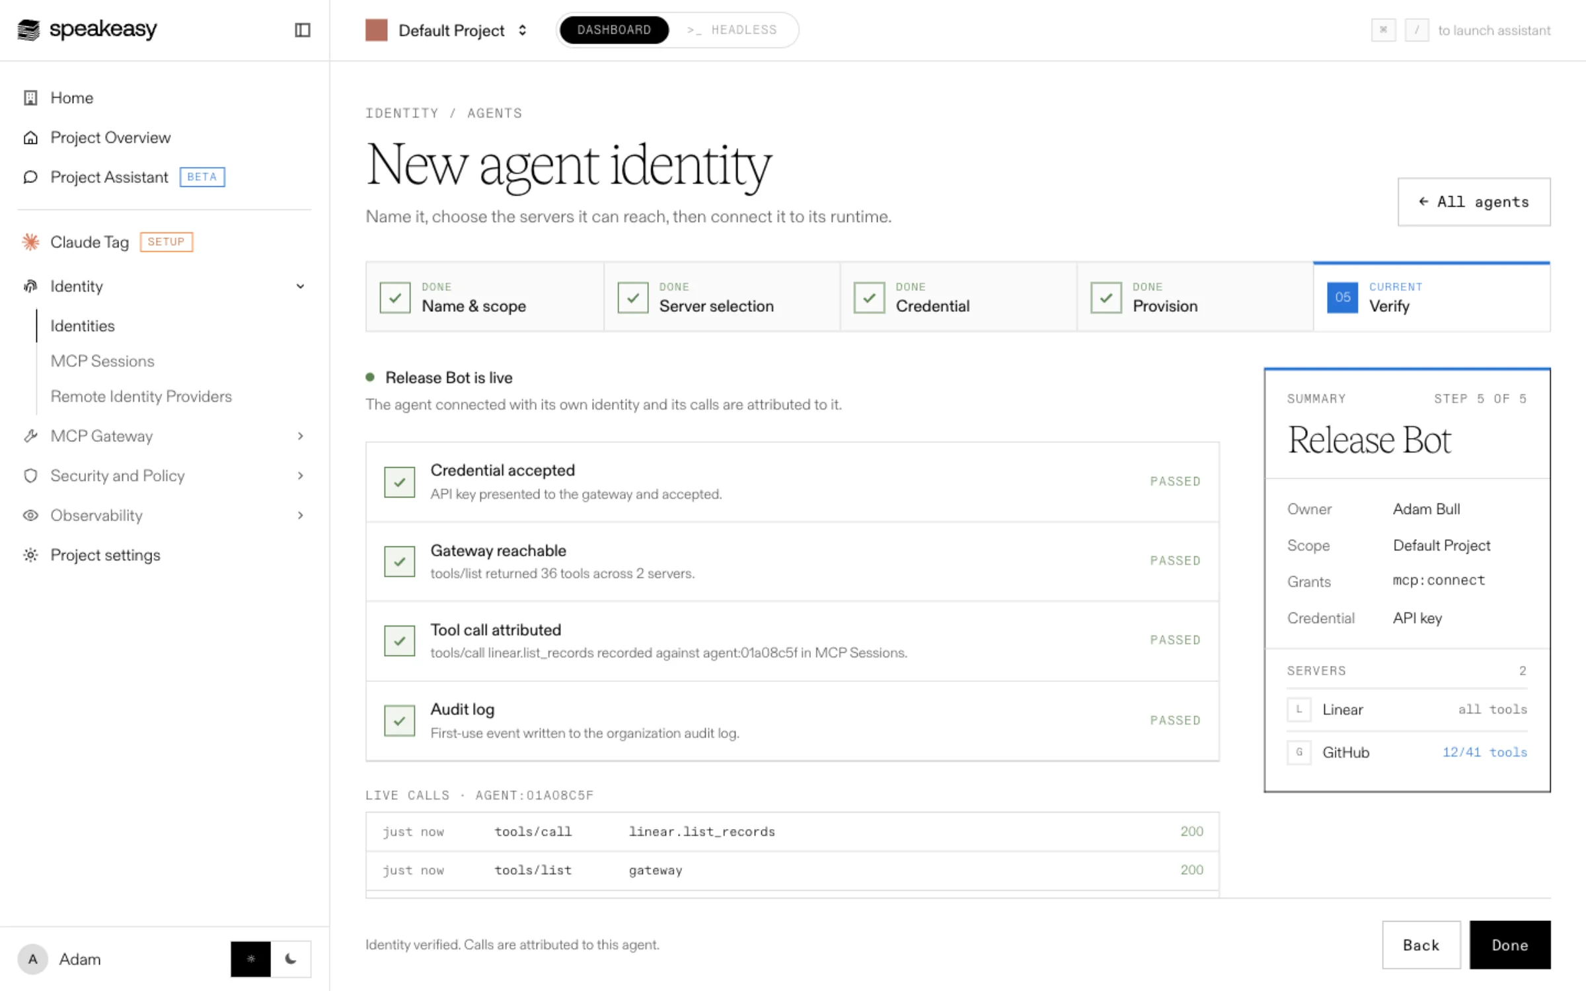Click the Identity fingerprint icon
1586x991 pixels.
30,286
